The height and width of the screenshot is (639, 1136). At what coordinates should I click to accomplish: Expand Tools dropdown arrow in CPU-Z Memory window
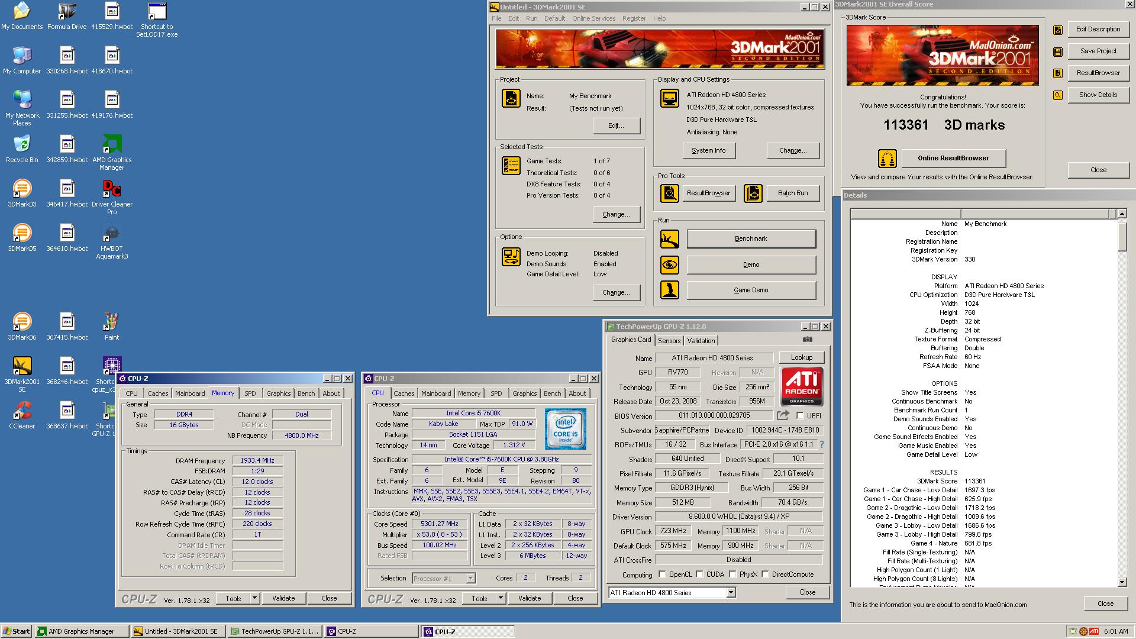(254, 598)
